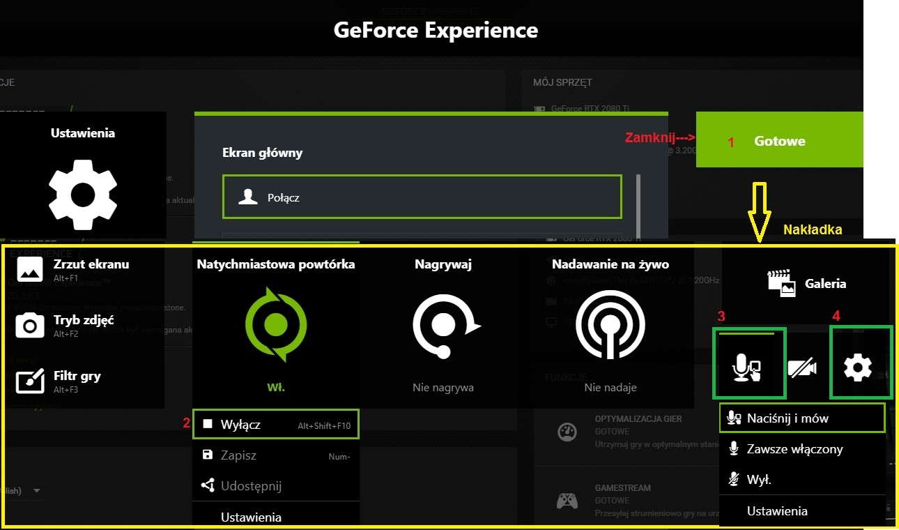Open the Galeria gallery
Screen dimensions: 899x530
click(806, 283)
